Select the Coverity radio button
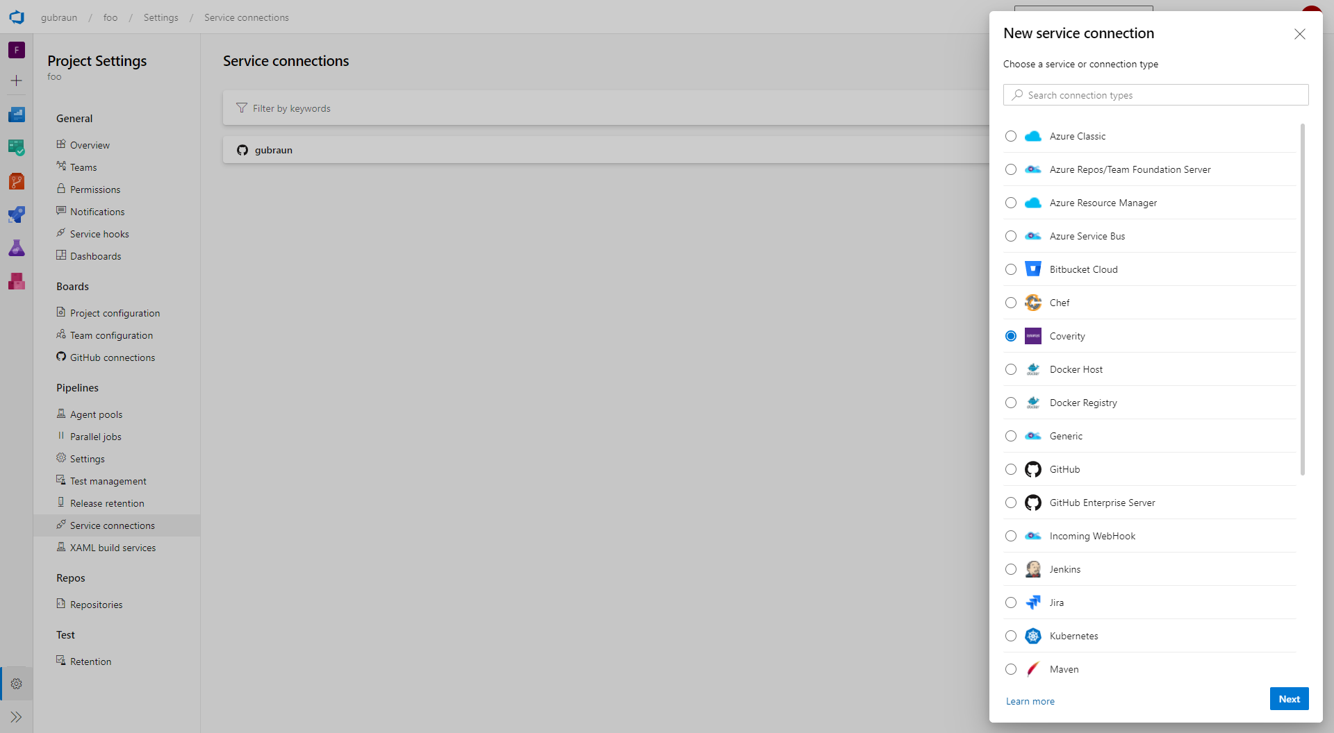This screenshot has height=733, width=1334. 1011,336
